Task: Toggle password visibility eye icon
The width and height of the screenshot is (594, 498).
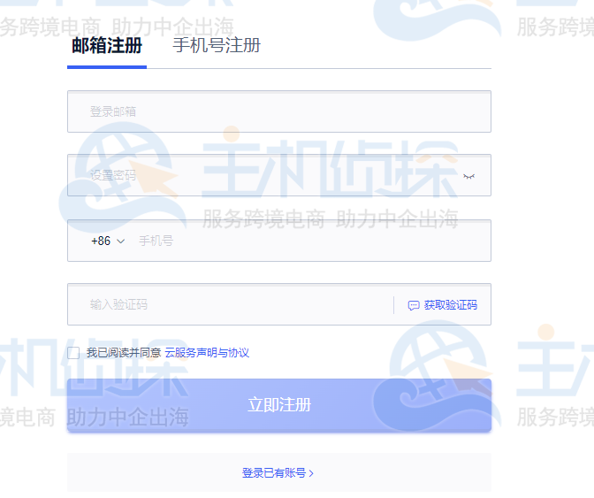Action: [x=469, y=176]
